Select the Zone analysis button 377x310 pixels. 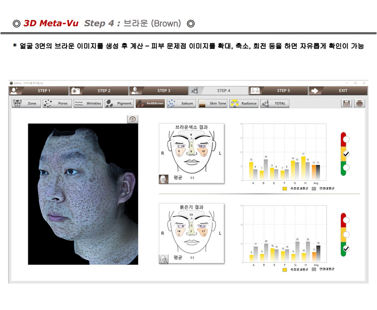pyautogui.click(x=25, y=103)
